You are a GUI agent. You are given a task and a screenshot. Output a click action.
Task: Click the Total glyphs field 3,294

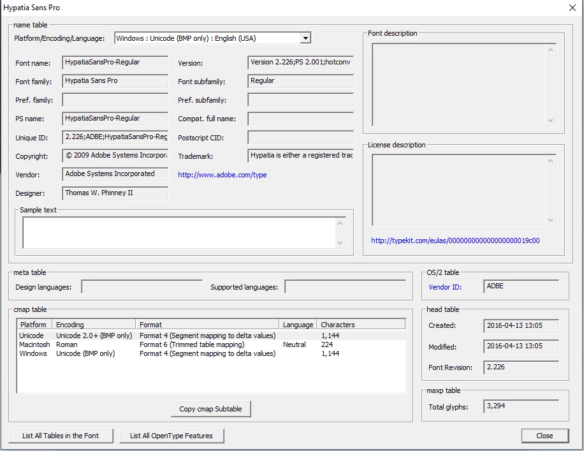tap(521, 406)
